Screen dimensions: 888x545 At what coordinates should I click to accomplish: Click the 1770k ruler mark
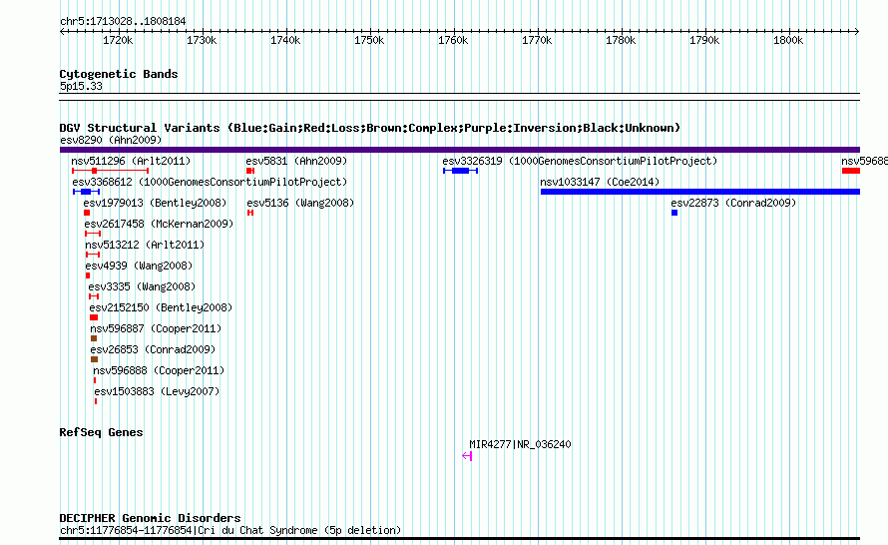537,40
